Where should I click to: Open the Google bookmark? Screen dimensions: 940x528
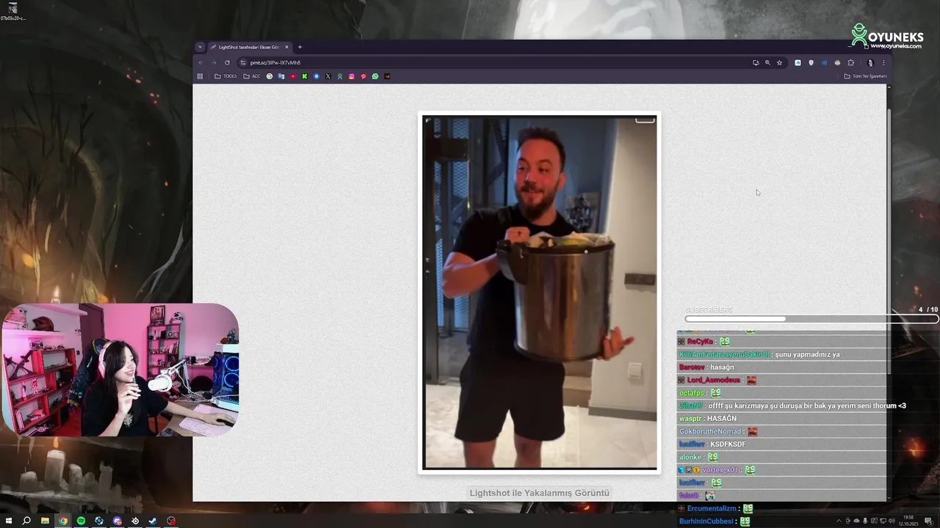coord(270,76)
